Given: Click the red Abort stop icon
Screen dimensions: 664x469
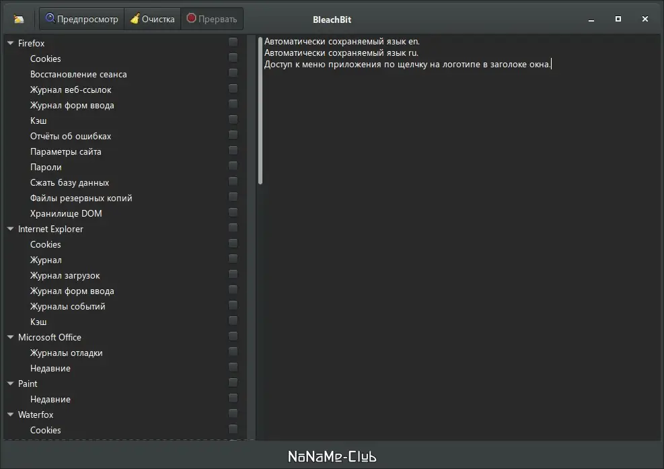Looking at the screenshot, I should (x=192, y=18).
